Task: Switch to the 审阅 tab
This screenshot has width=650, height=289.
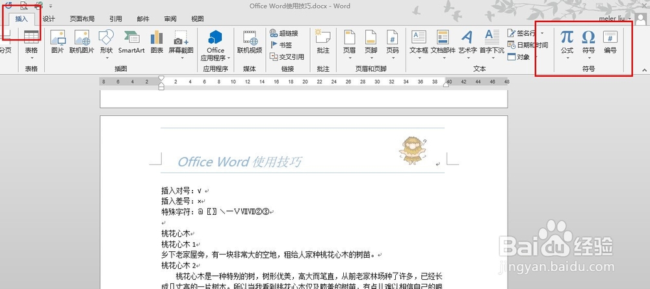Action: point(170,19)
